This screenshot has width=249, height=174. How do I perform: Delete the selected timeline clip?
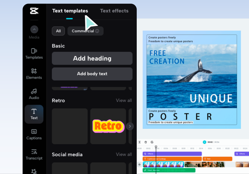pyautogui.click(x=146, y=142)
